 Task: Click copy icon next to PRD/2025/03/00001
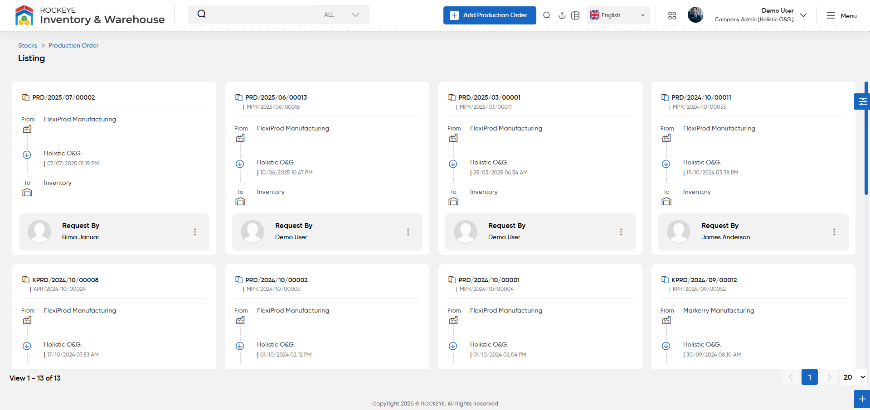pyautogui.click(x=452, y=97)
